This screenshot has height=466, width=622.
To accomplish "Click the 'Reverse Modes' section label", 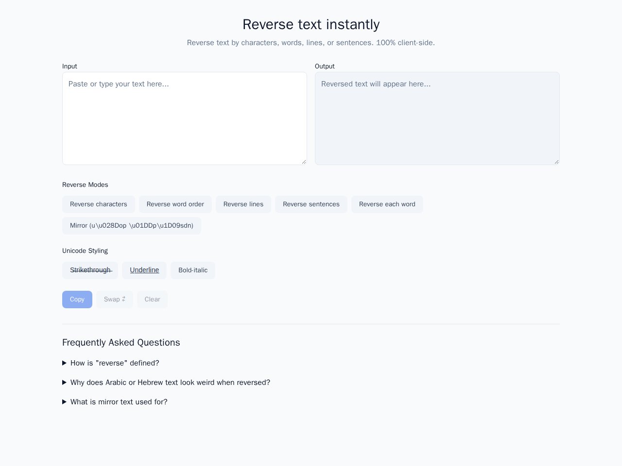I will (x=85, y=185).
